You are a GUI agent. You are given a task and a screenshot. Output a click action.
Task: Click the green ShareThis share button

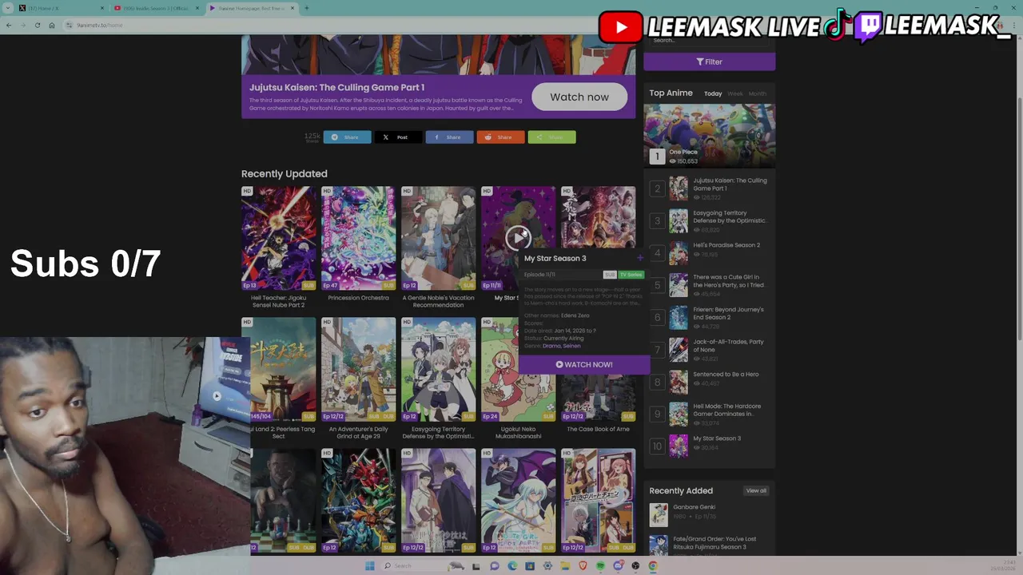pos(551,137)
